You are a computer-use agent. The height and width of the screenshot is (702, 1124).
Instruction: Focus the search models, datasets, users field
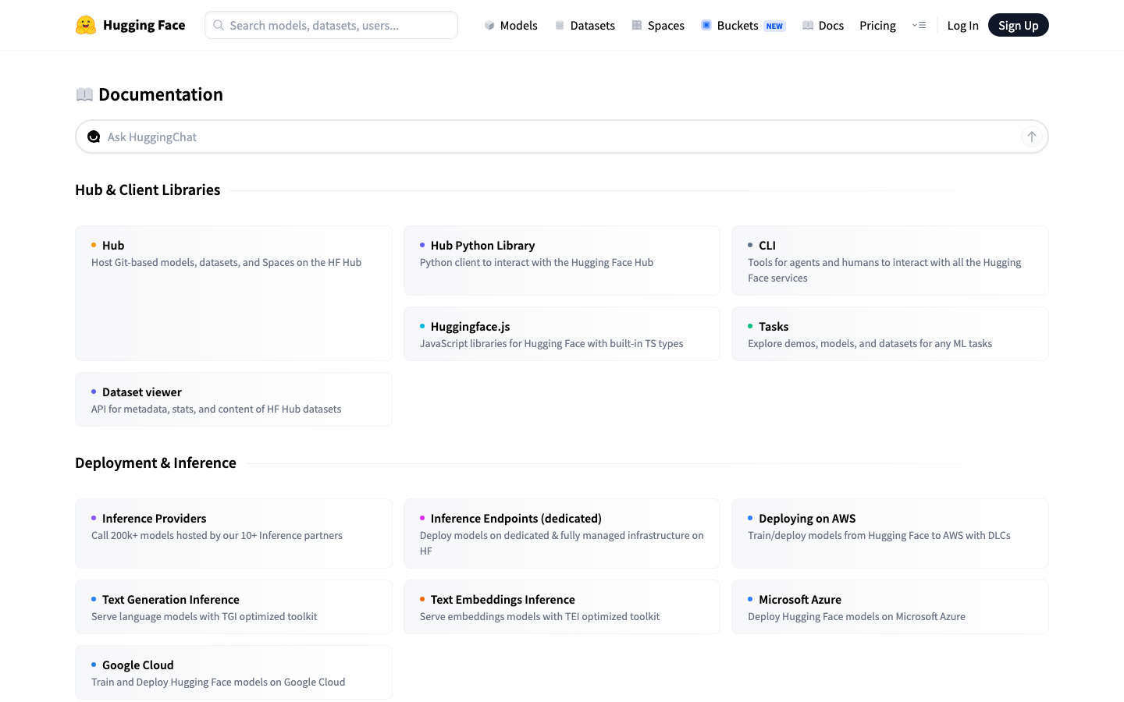(x=331, y=25)
